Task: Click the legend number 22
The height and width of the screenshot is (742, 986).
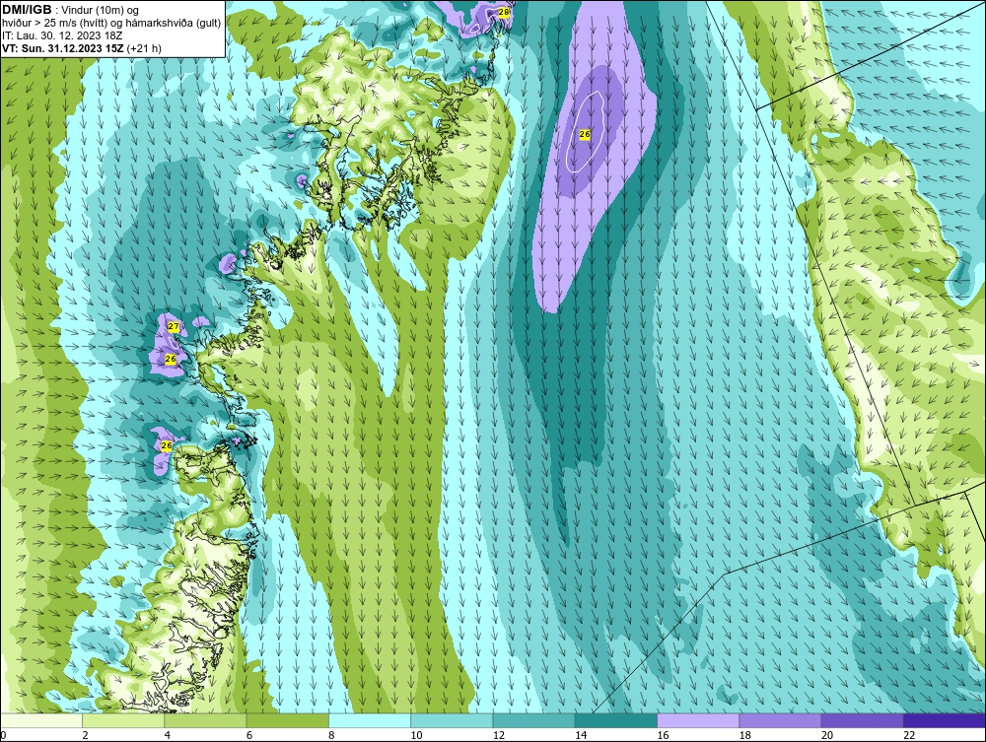Action: pyautogui.click(x=909, y=735)
